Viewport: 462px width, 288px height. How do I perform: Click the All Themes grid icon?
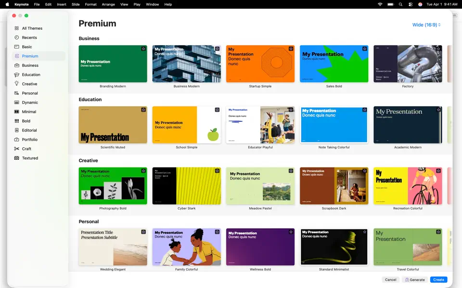[17, 28]
